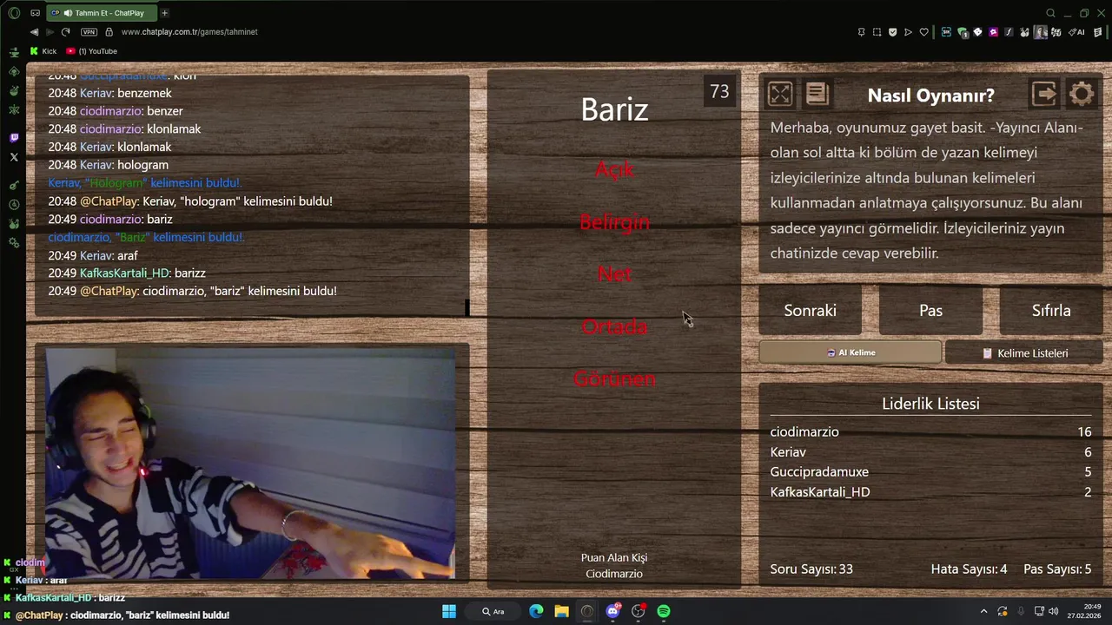Click the site lock security icon
Image resolution: width=1112 pixels, height=625 pixels.
109,32
